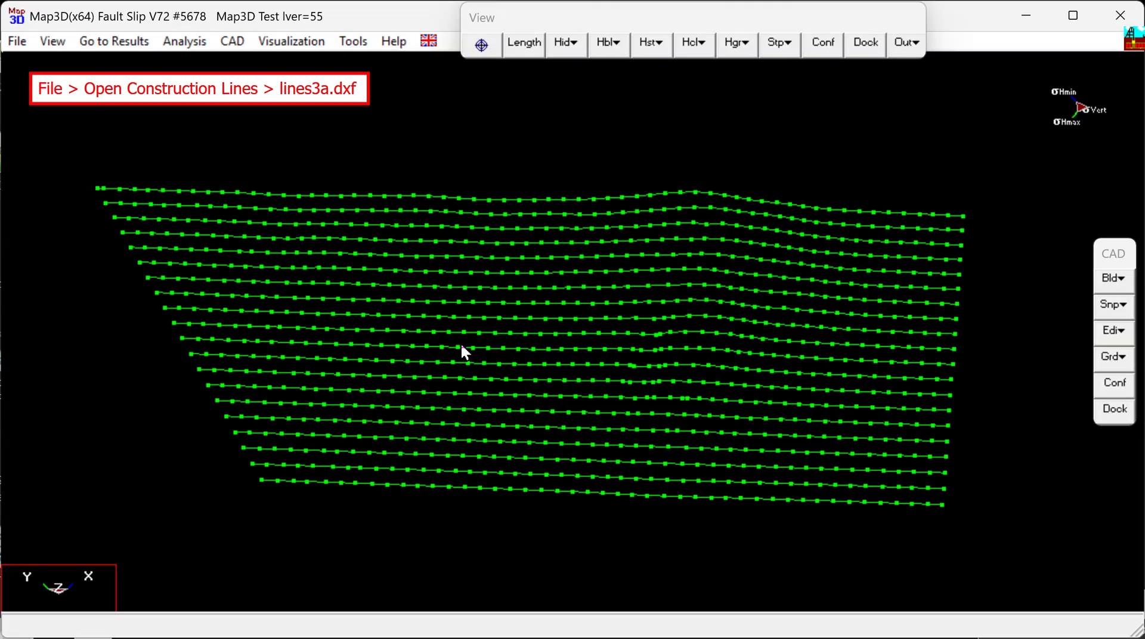Click the Length button in View toolbar
1145x639 pixels.
pyautogui.click(x=524, y=43)
